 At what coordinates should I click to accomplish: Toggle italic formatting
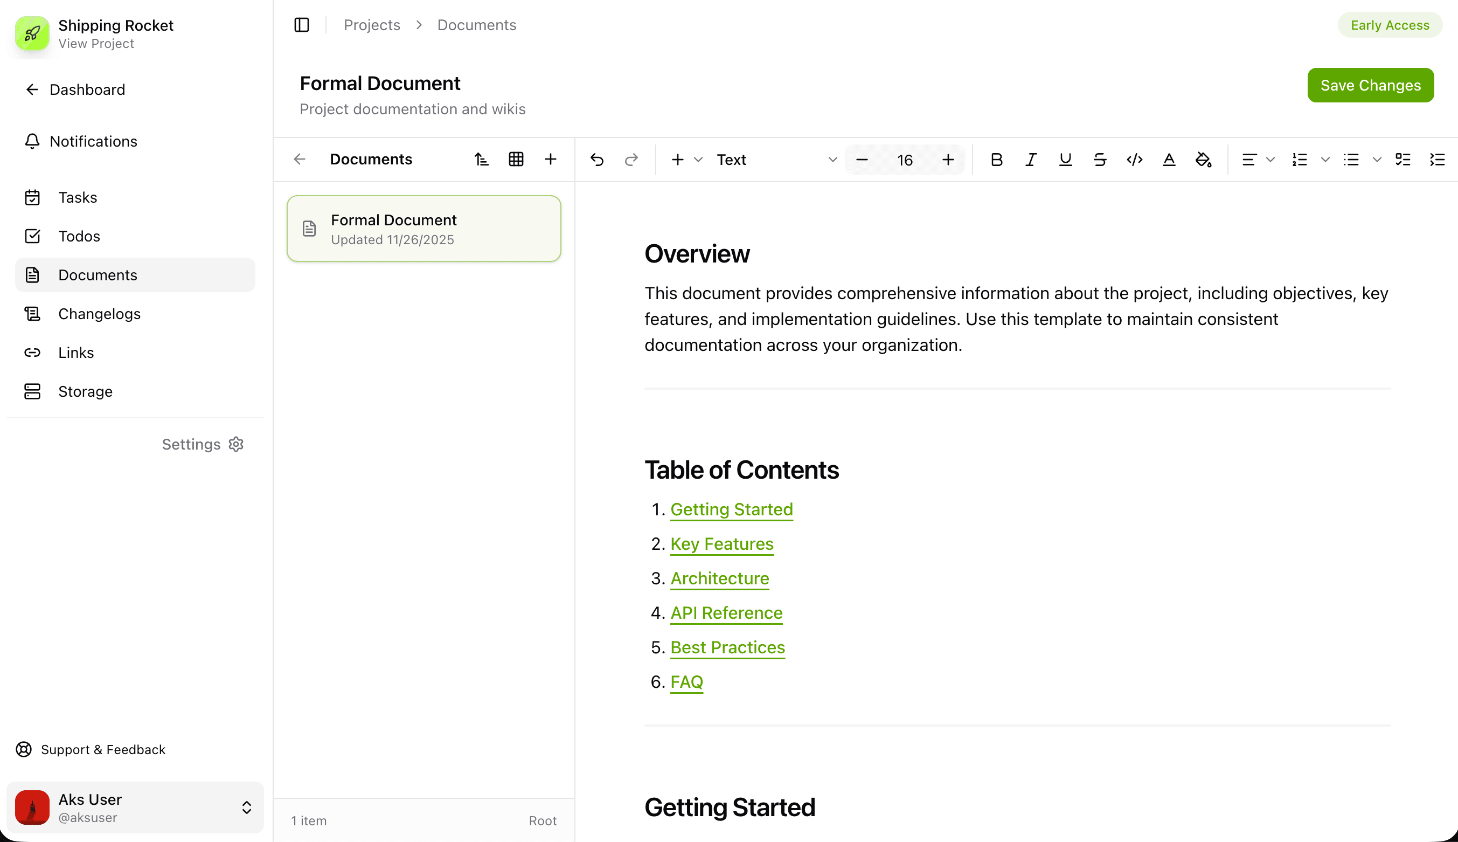(1030, 160)
